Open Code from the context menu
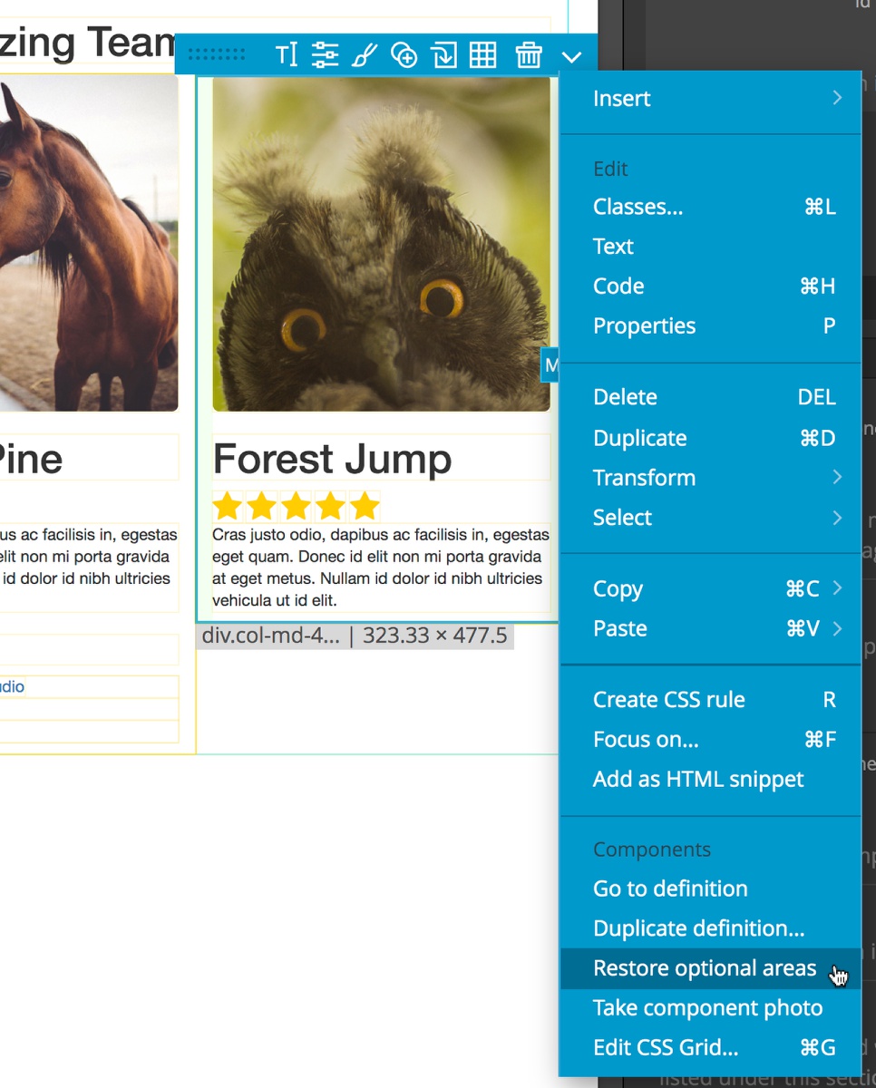This screenshot has height=1088, width=876. tap(710, 286)
